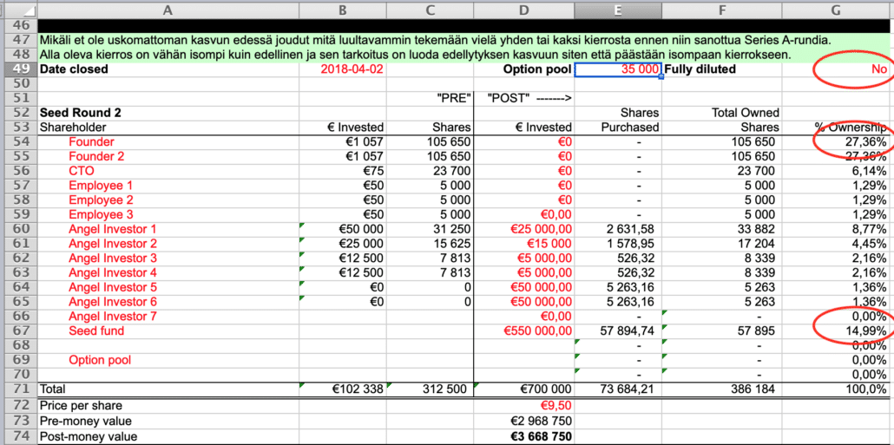
Task: Click the 'Founder' name in row 54
Action: (x=91, y=142)
